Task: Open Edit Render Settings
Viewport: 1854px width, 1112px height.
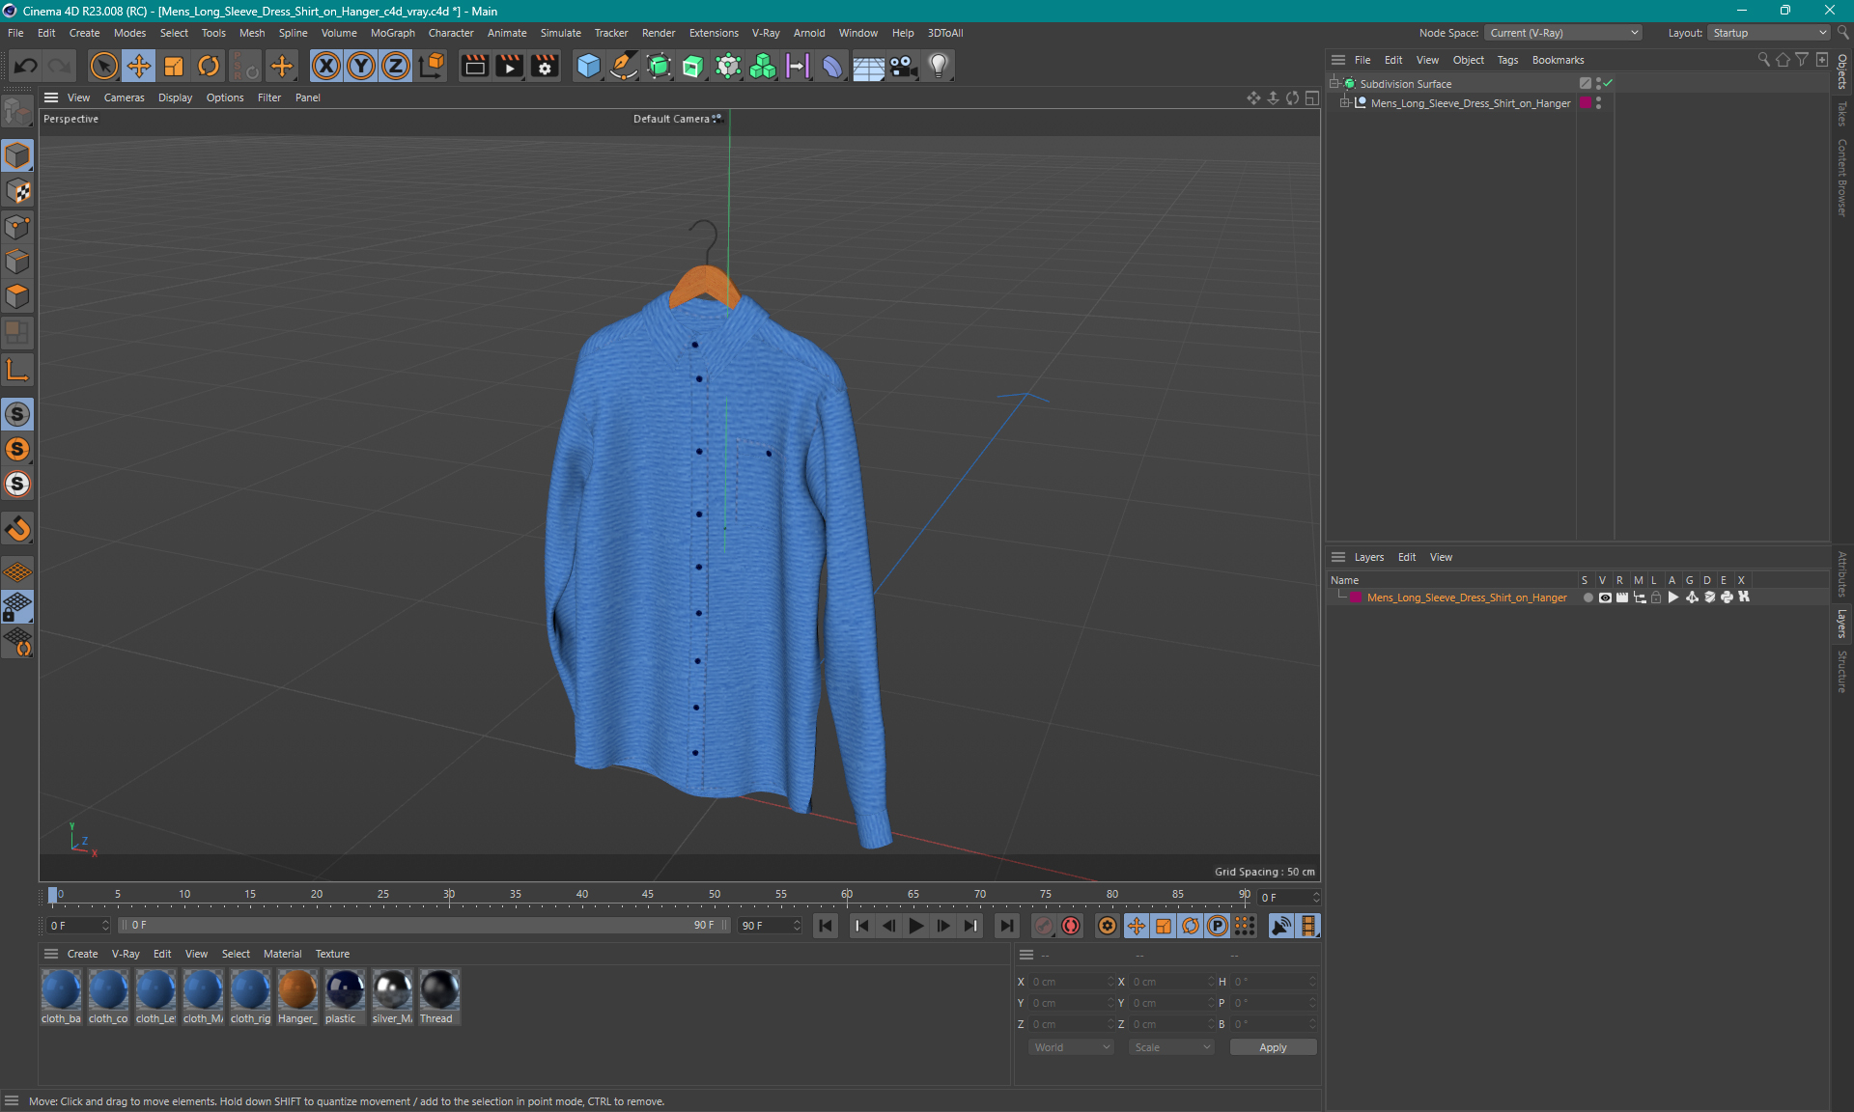Action: 545,66
